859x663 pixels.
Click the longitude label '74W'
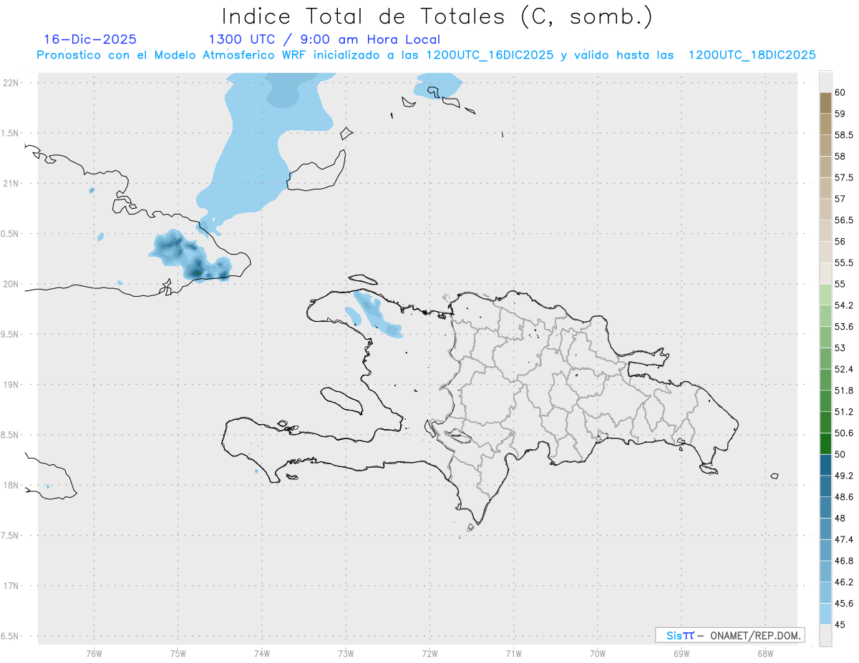tap(262, 654)
